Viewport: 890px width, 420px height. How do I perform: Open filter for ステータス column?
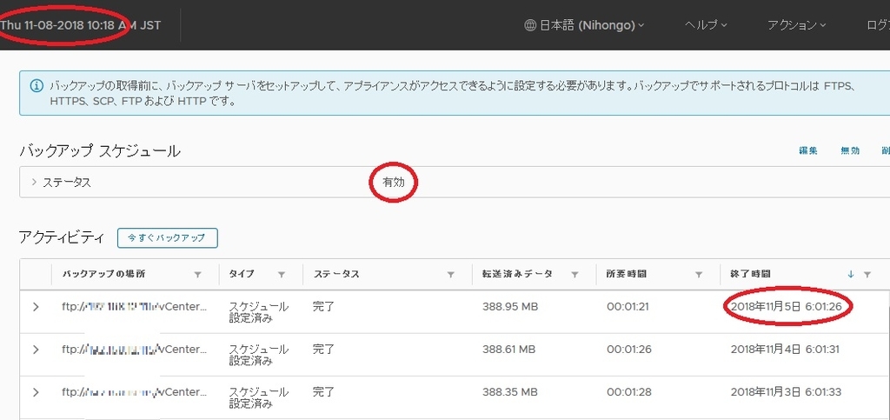coord(451,275)
